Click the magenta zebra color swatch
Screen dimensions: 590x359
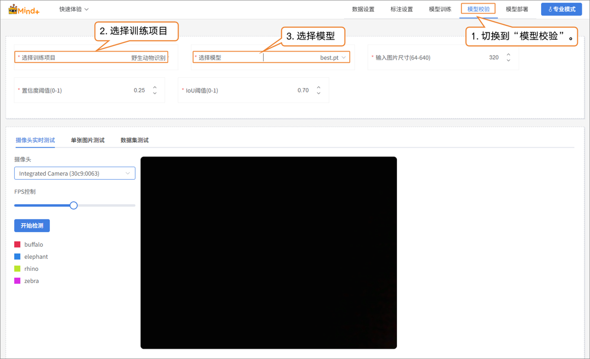18,281
